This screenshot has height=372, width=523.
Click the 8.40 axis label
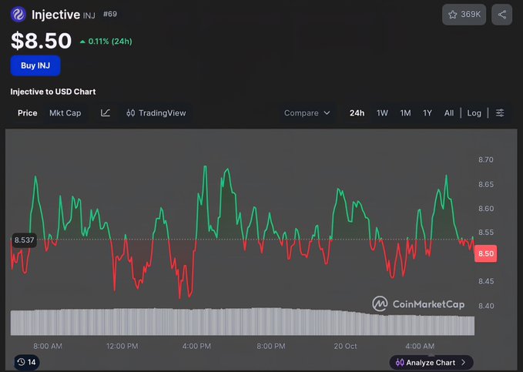click(485, 306)
